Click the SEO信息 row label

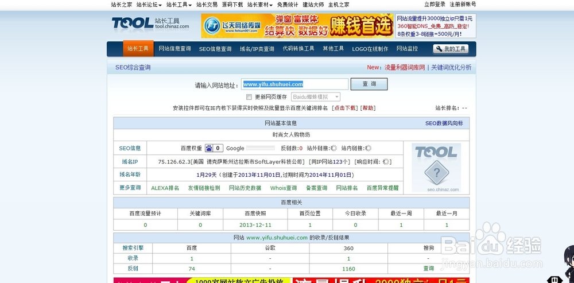click(130, 148)
